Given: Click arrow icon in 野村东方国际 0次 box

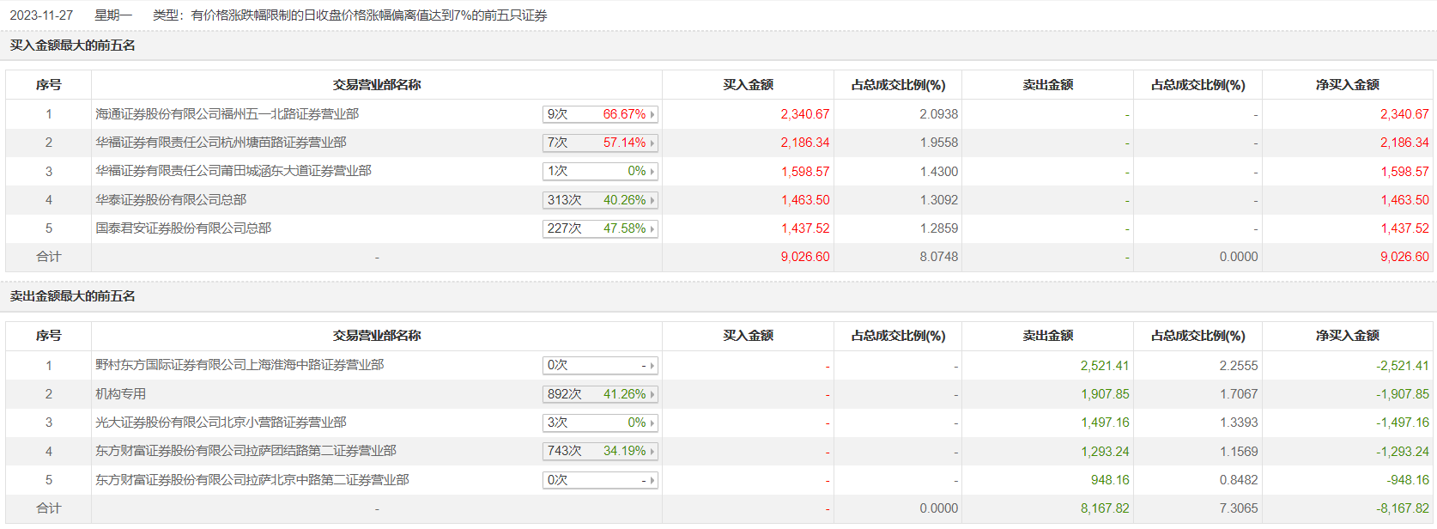Looking at the screenshot, I should point(652,366).
